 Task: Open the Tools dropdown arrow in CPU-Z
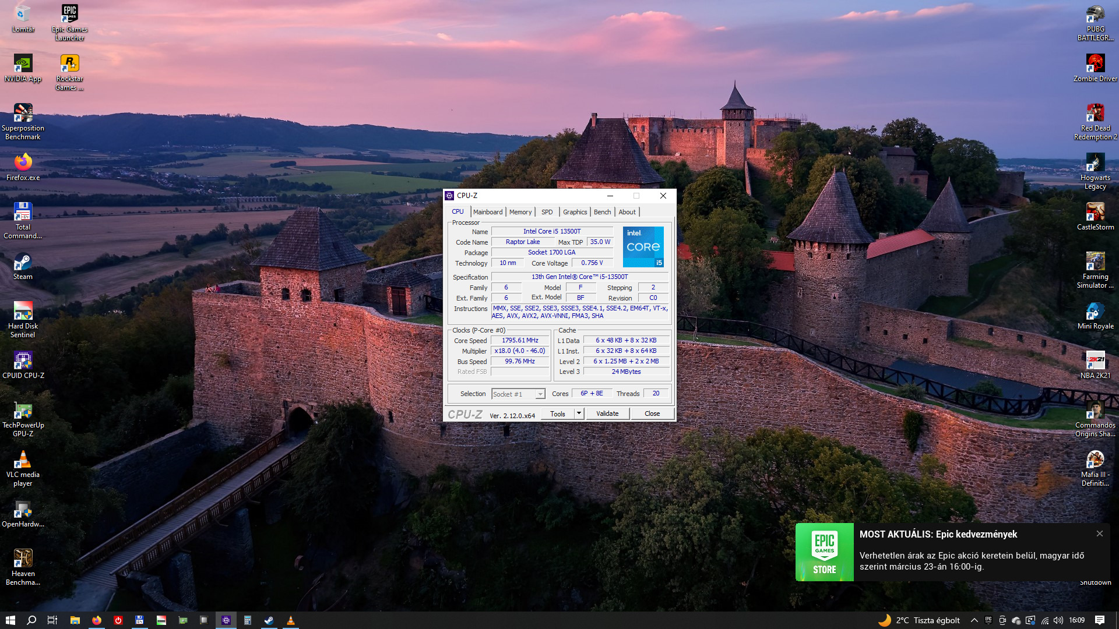(x=579, y=414)
